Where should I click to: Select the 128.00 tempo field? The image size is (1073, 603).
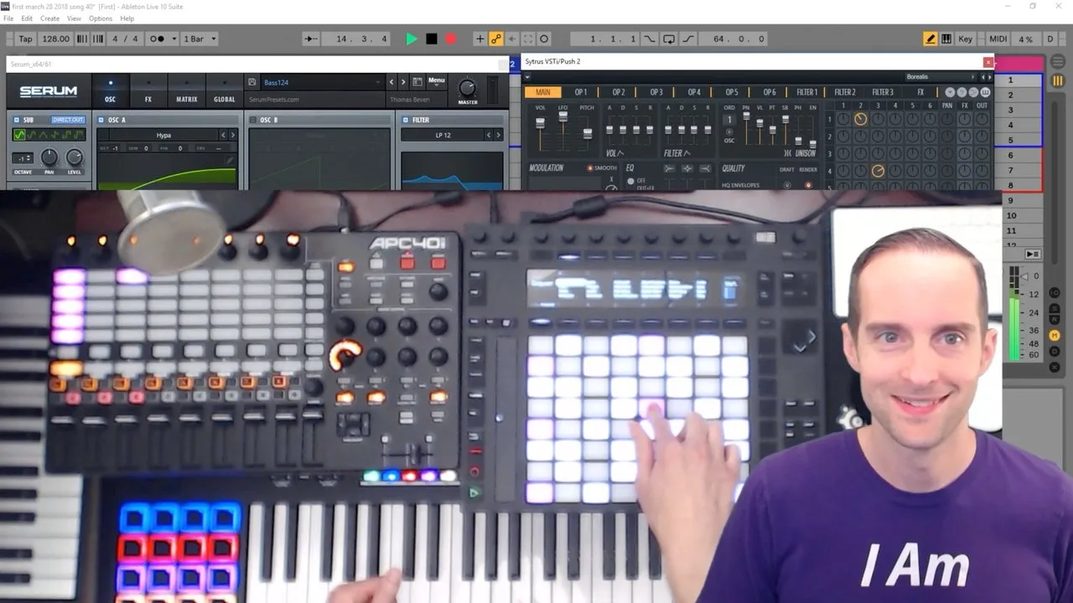[x=56, y=39]
